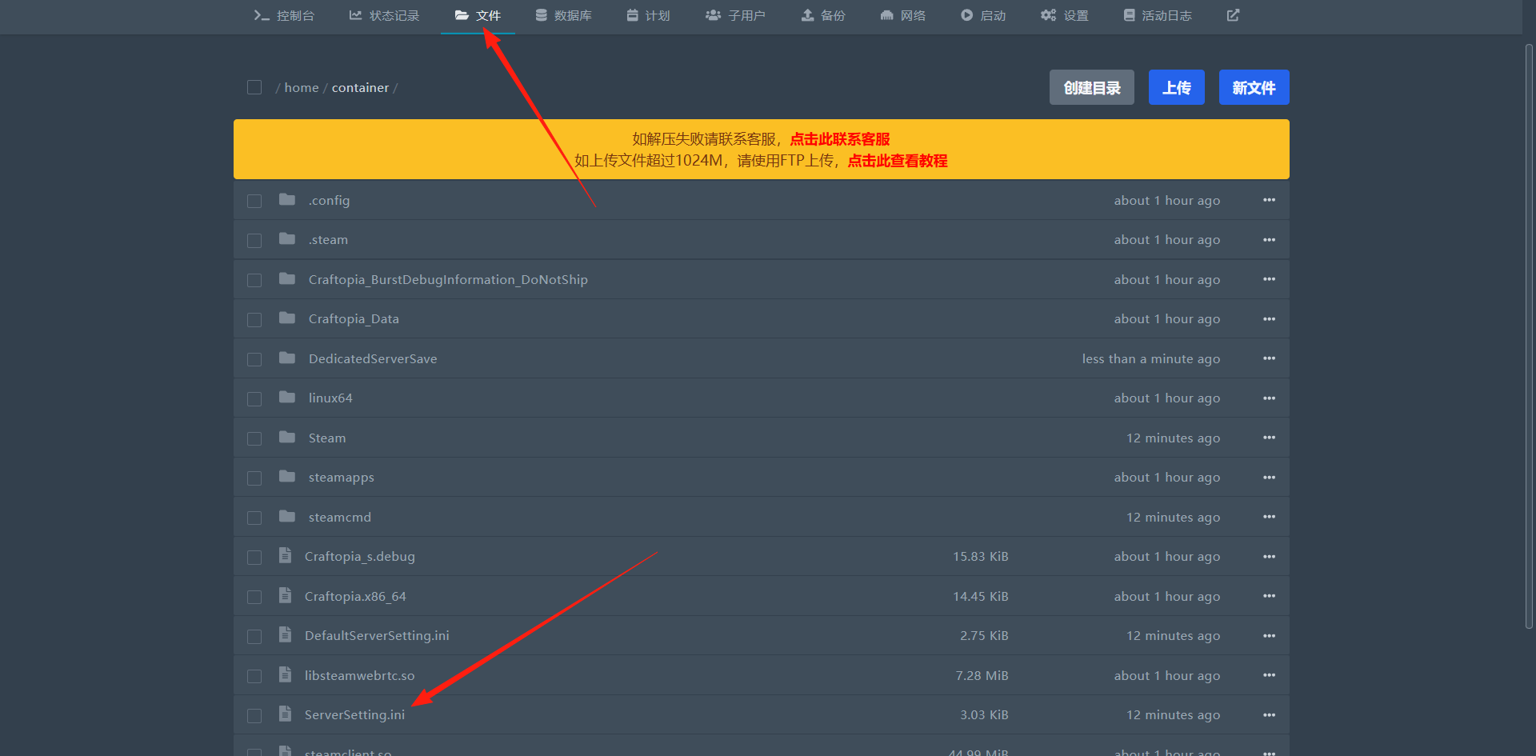Viewport: 1536px width, 756px height.
Task: Click the external link icon in top navigation
Action: [x=1233, y=15]
